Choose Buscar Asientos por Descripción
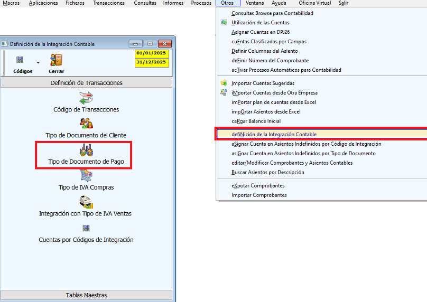 point(267,172)
